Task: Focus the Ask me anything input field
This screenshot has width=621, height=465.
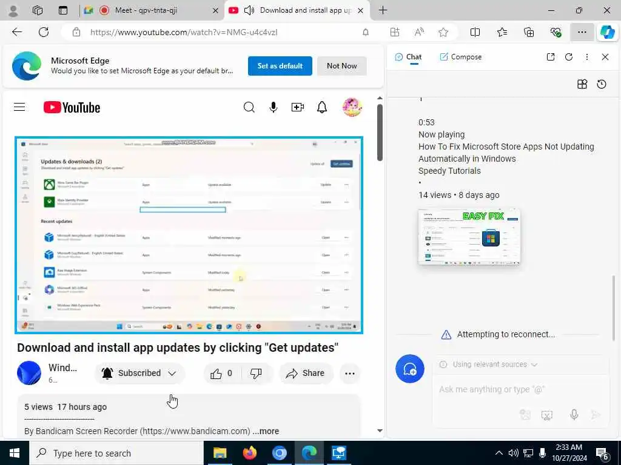Action: click(x=520, y=389)
